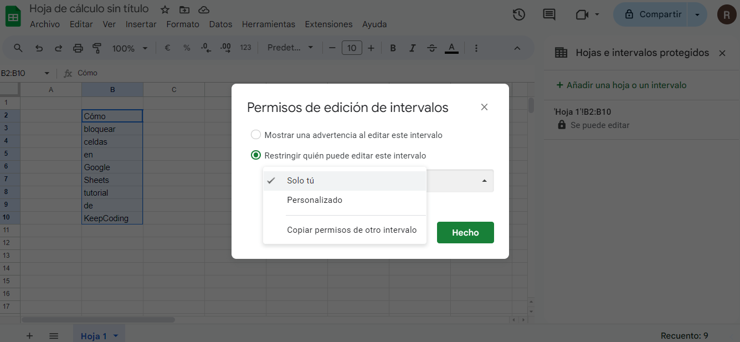Toggle strikethrough formatting
The height and width of the screenshot is (342, 740).
click(x=432, y=48)
